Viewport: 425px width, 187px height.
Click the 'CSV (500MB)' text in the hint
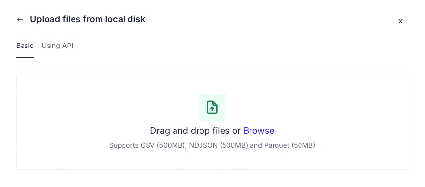(163, 145)
